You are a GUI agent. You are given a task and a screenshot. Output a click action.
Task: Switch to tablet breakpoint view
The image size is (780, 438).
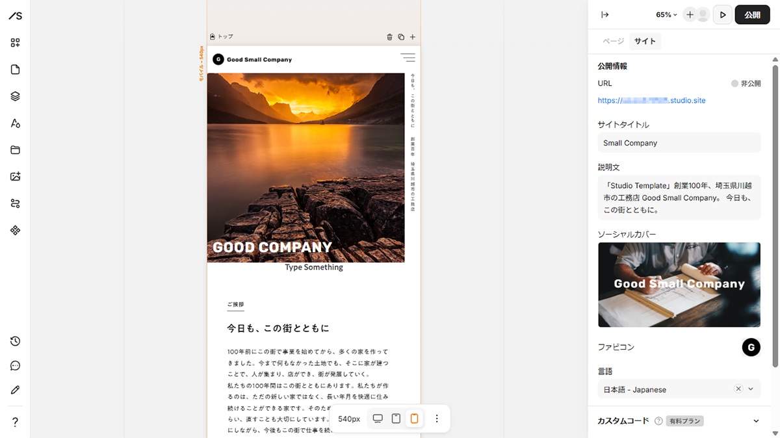click(x=396, y=419)
